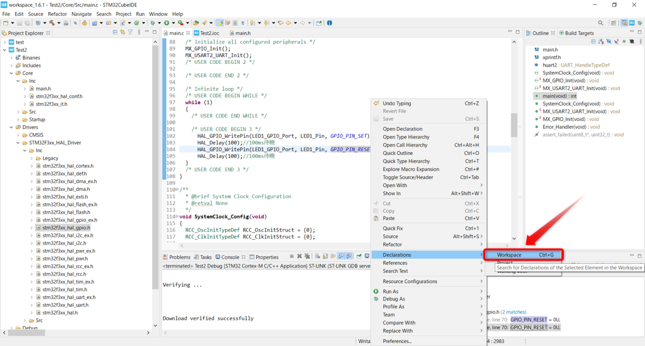645x346 pixels.
Task: Click stm32f3xx_hal_uart.h in Project Explorer
Action: [66, 305]
